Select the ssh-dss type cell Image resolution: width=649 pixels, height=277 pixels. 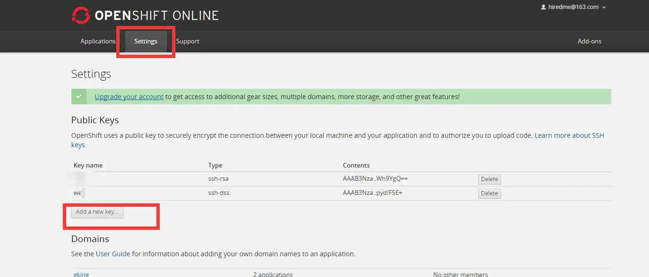(219, 193)
